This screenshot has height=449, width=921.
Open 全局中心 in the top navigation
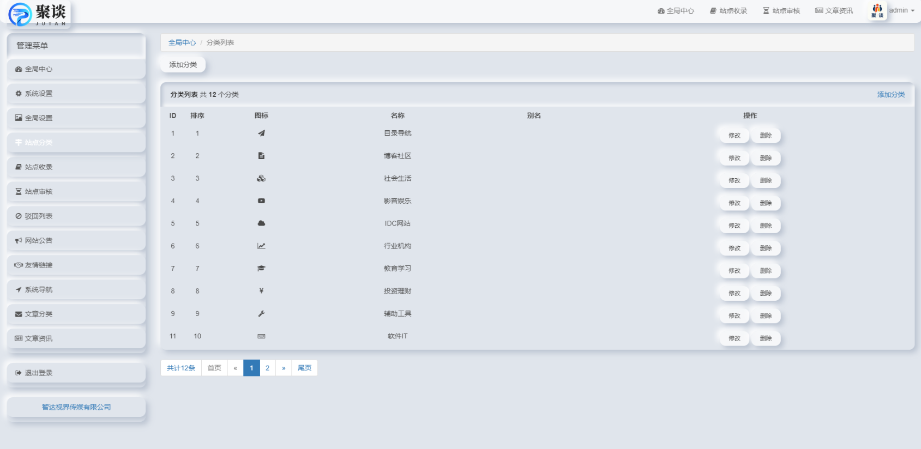pyautogui.click(x=676, y=11)
